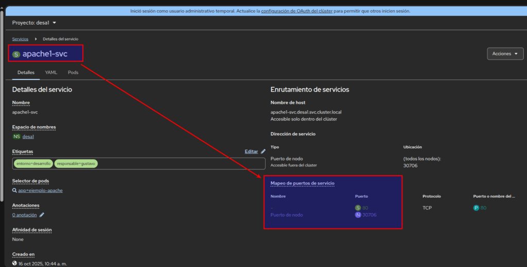
Task: Click the green S service badge beside apache1-svc
Action: click(16, 54)
